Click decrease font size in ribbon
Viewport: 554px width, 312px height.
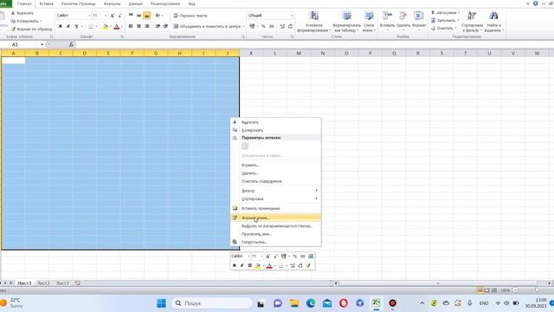[119, 16]
